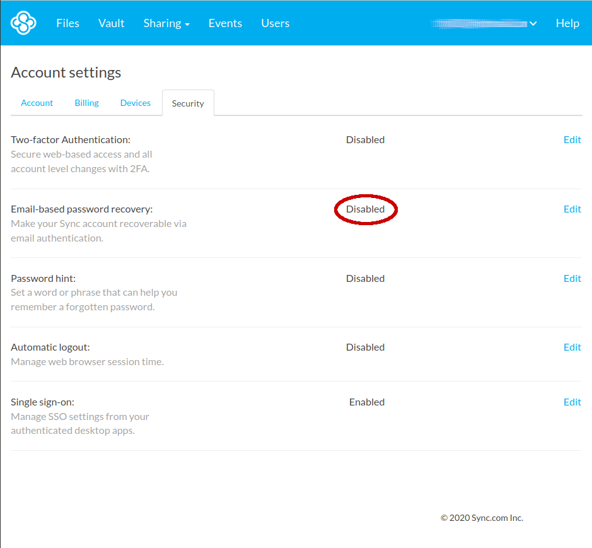This screenshot has width=592, height=548.
Task: Edit Email-based password recovery setting
Action: pyautogui.click(x=572, y=209)
